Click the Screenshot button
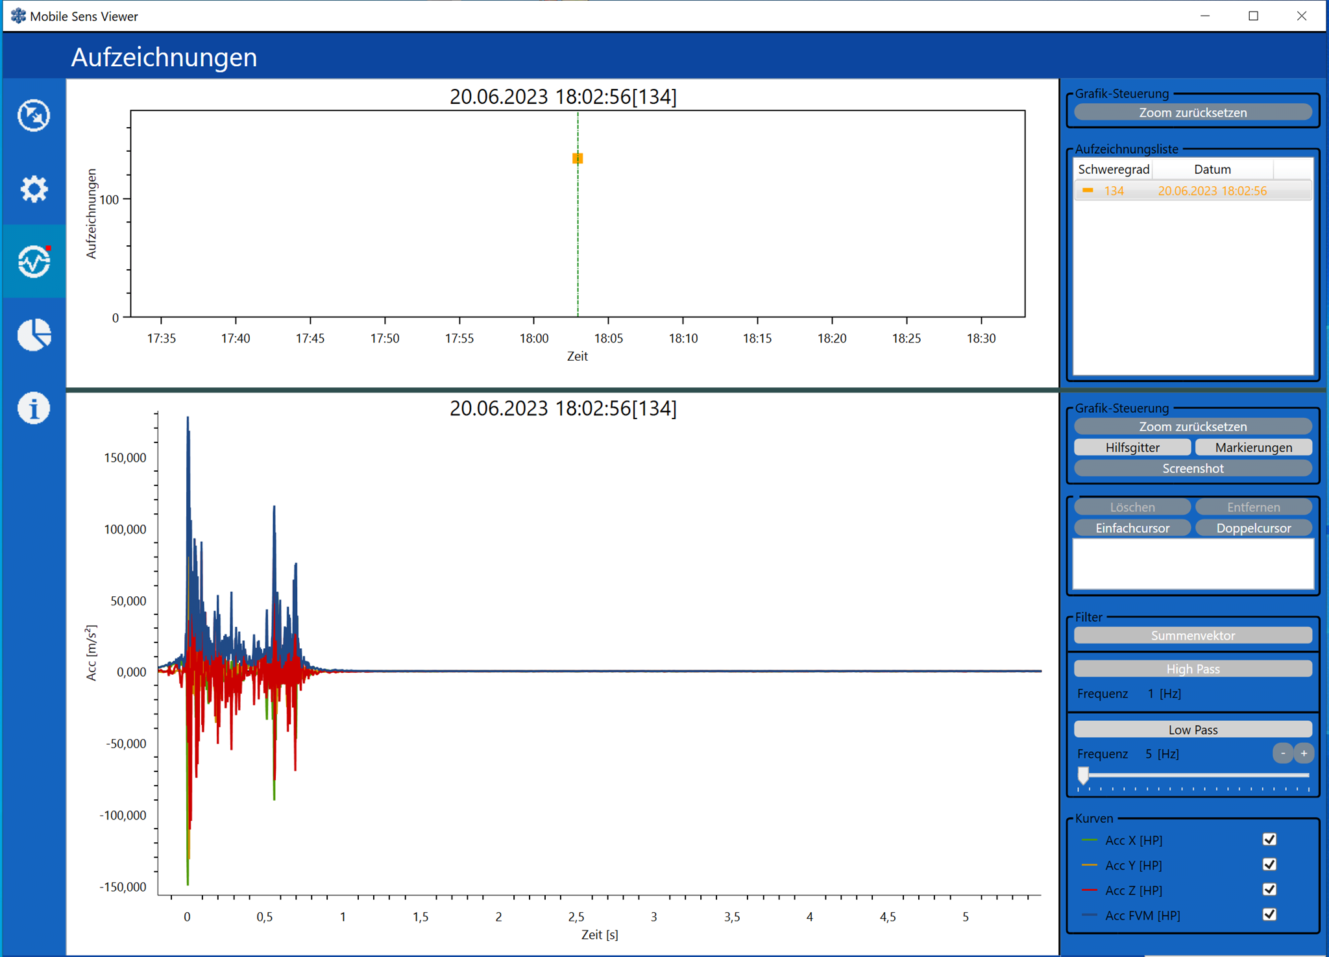 coord(1192,468)
